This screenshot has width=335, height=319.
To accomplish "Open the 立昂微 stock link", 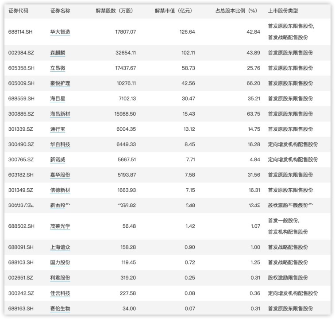I will [58, 68].
